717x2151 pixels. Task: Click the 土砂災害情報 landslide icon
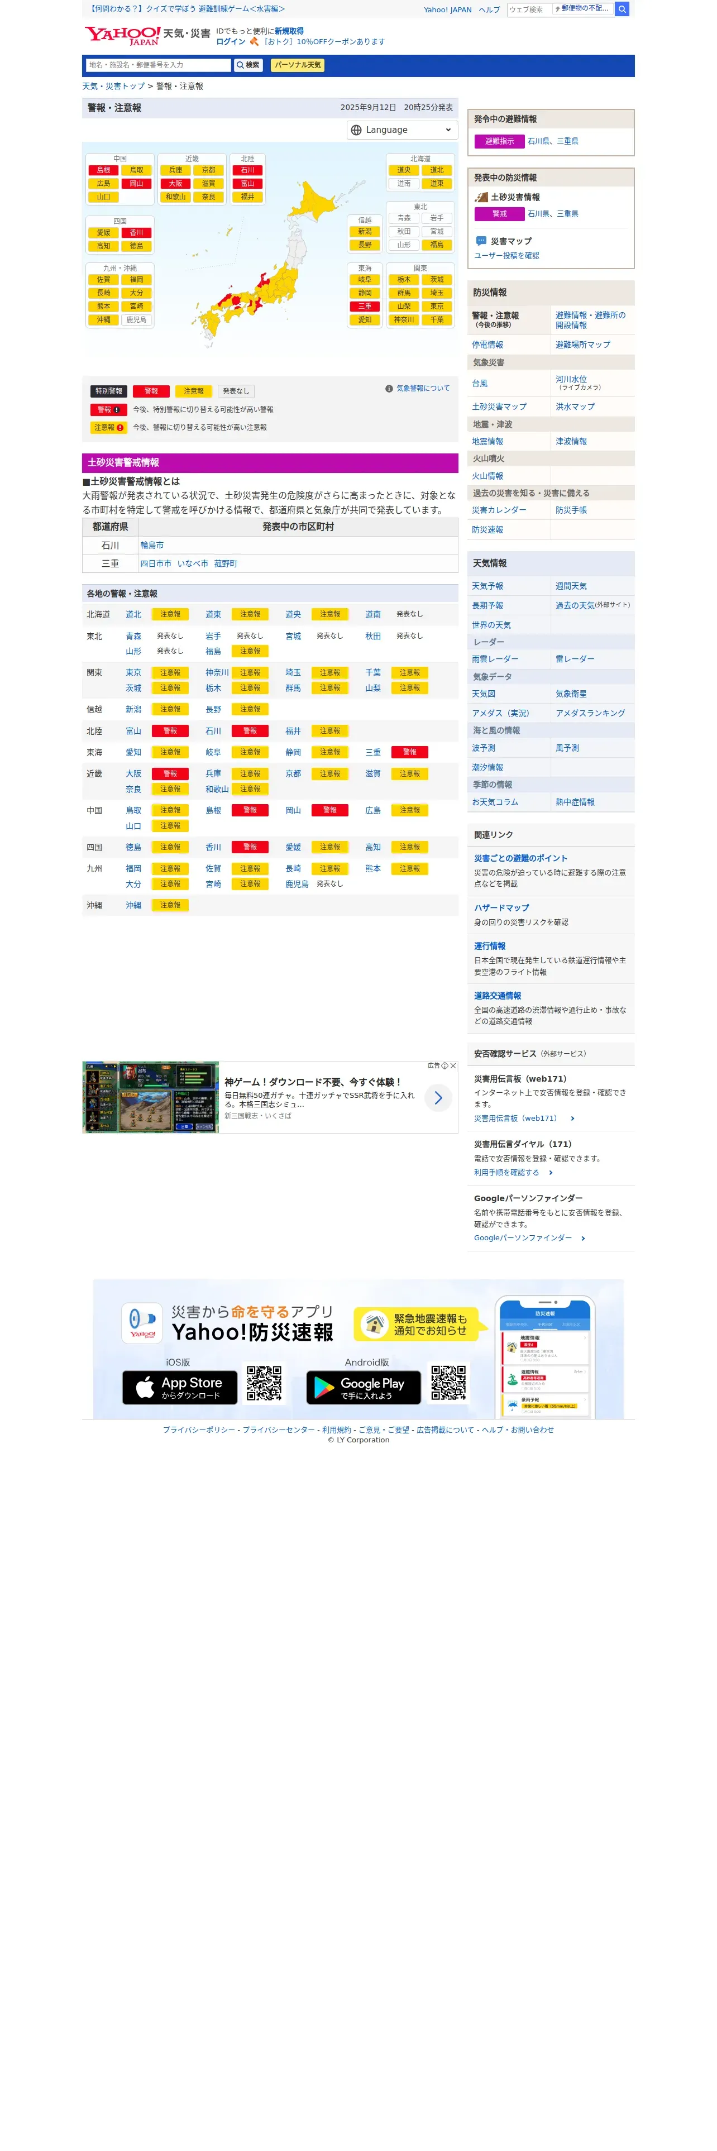[x=481, y=197]
